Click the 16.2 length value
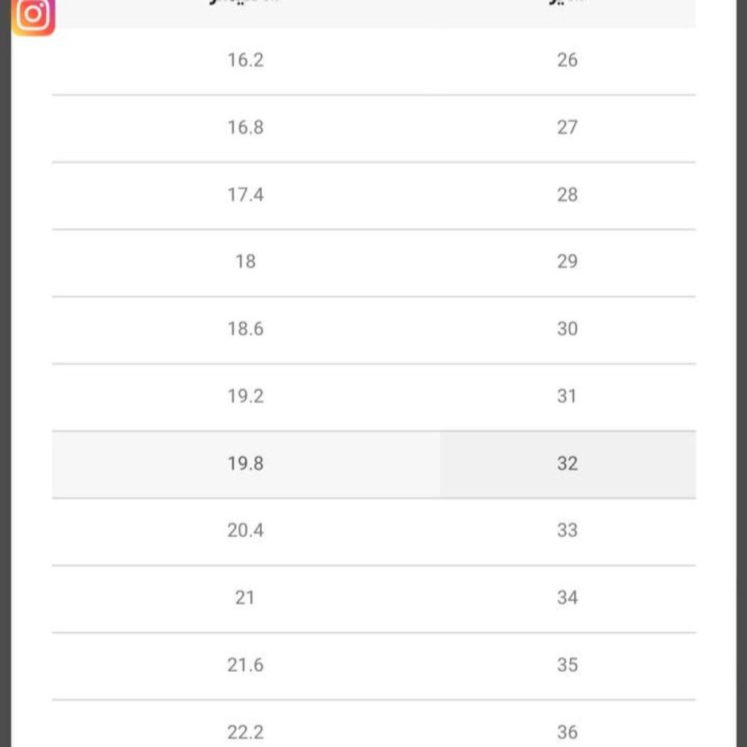Screen dimensions: 747x747 [x=245, y=60]
